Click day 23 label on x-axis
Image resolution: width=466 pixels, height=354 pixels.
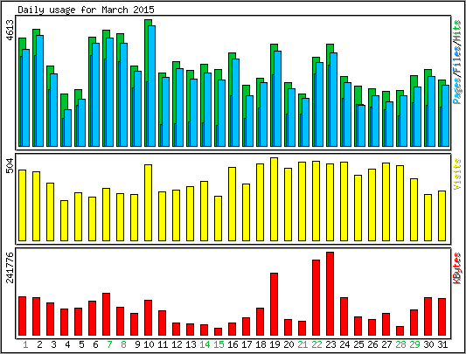pyautogui.click(x=330, y=344)
